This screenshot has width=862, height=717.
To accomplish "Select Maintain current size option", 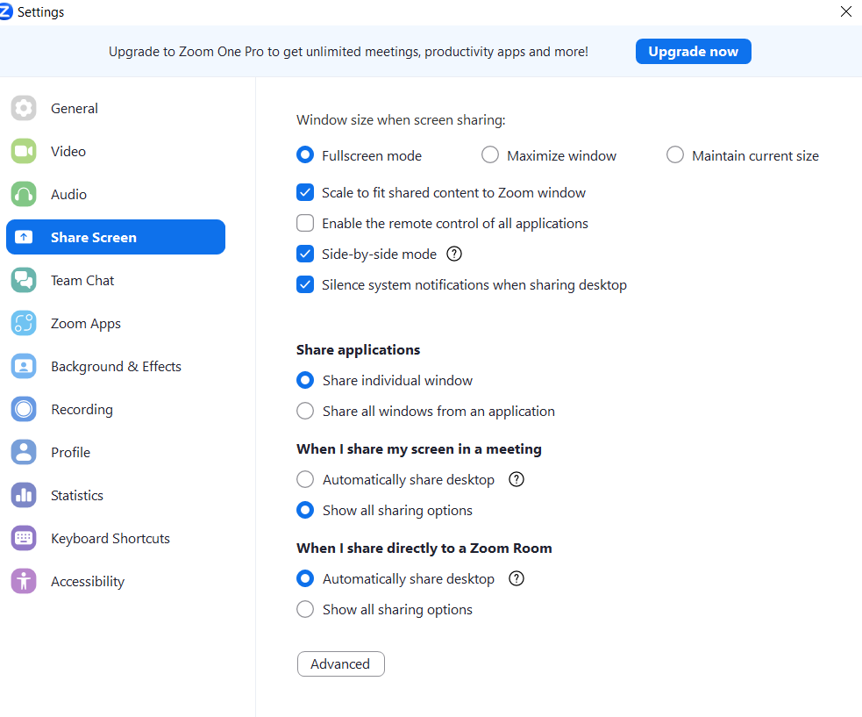I will 675,155.
